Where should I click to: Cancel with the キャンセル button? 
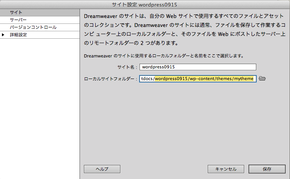point(226,169)
